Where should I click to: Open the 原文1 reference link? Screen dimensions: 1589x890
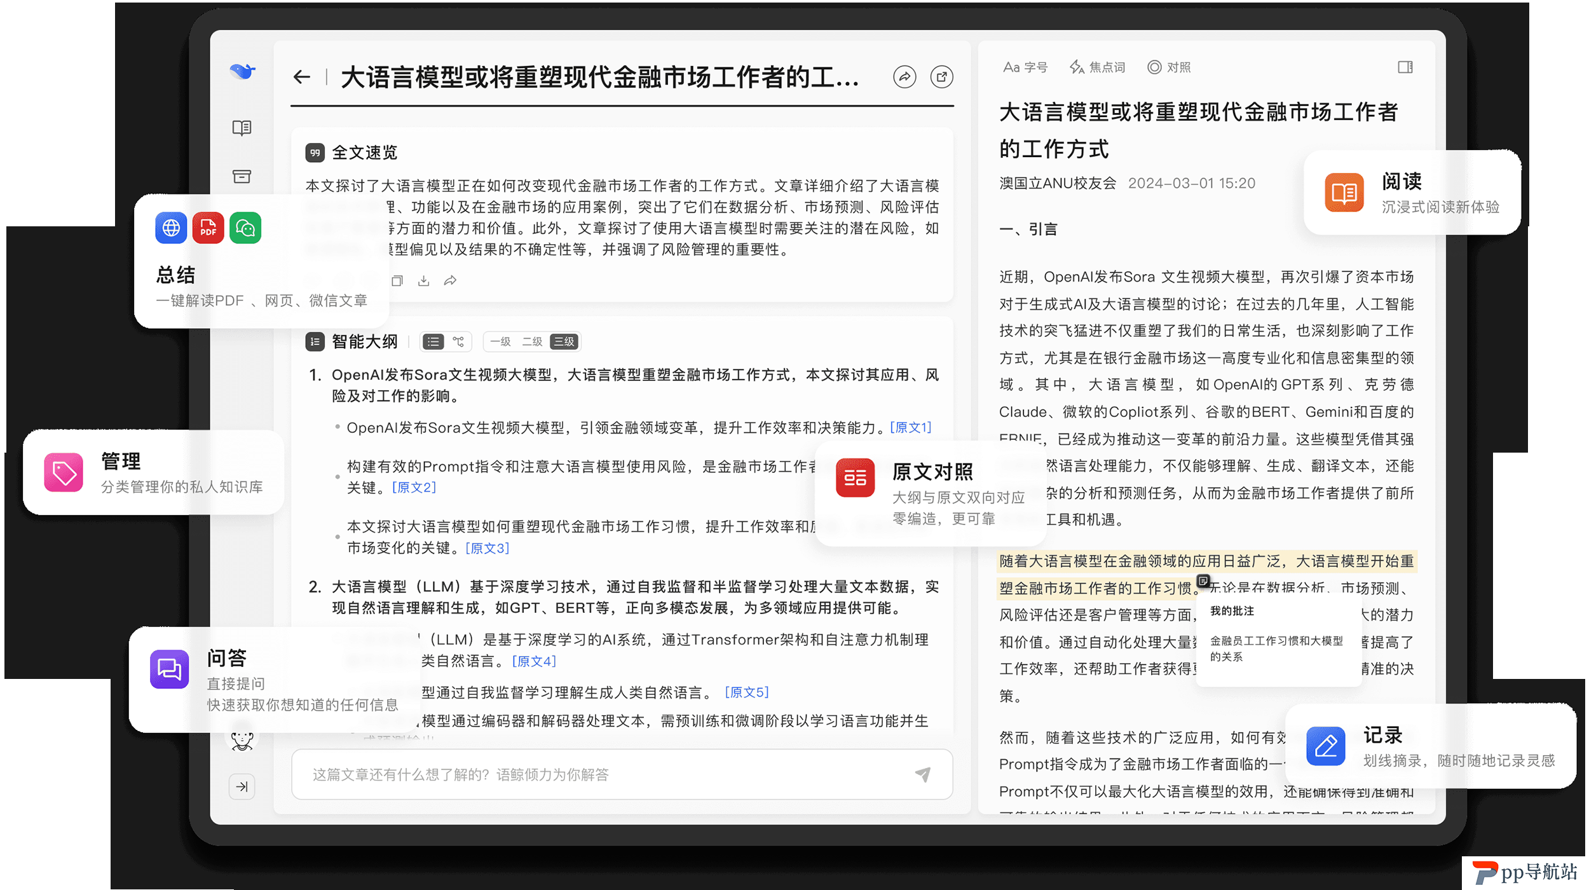(x=910, y=428)
